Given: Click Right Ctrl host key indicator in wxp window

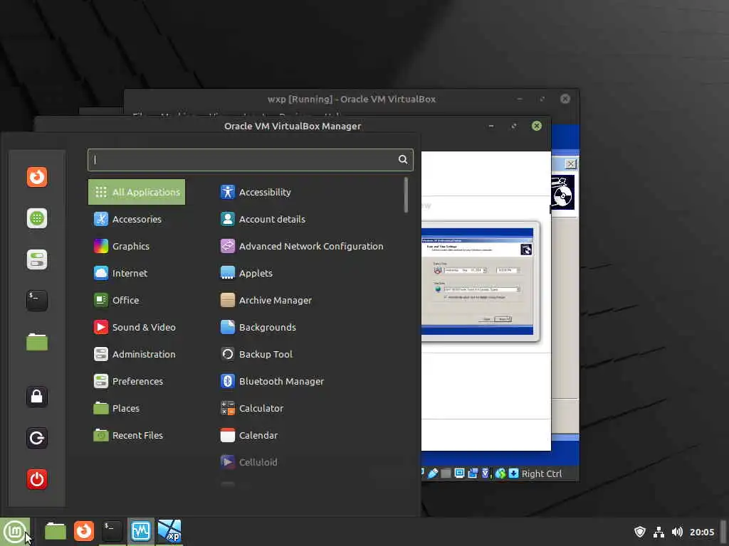Looking at the screenshot, I should coord(542,473).
